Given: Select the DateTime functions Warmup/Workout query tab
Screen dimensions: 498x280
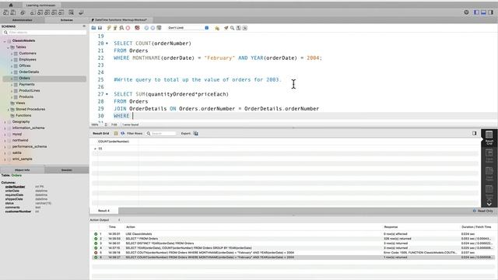Looking at the screenshot, I should click(x=121, y=19).
